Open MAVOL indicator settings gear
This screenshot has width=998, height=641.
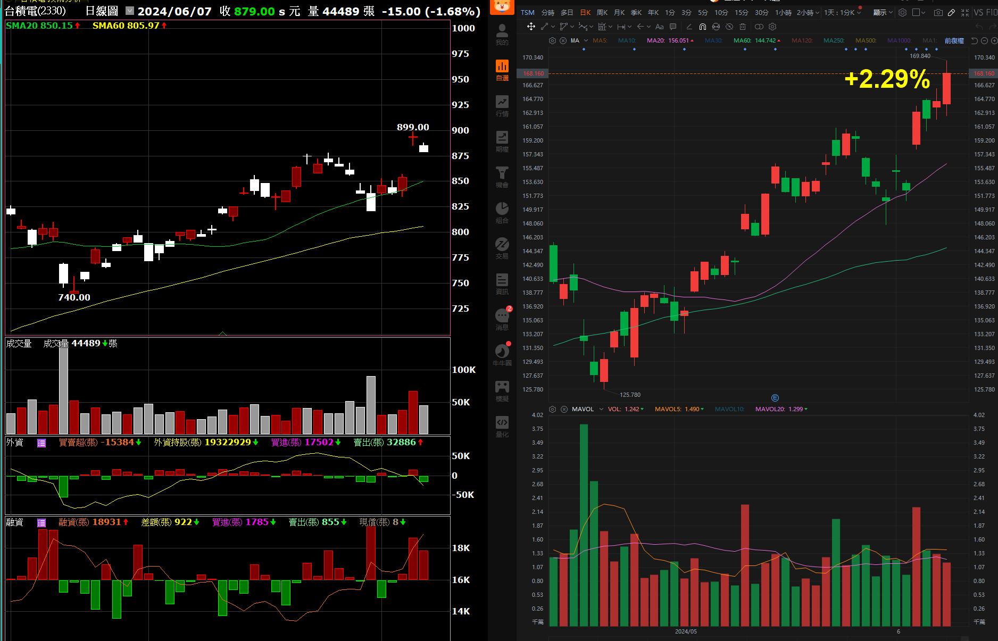[x=553, y=409]
